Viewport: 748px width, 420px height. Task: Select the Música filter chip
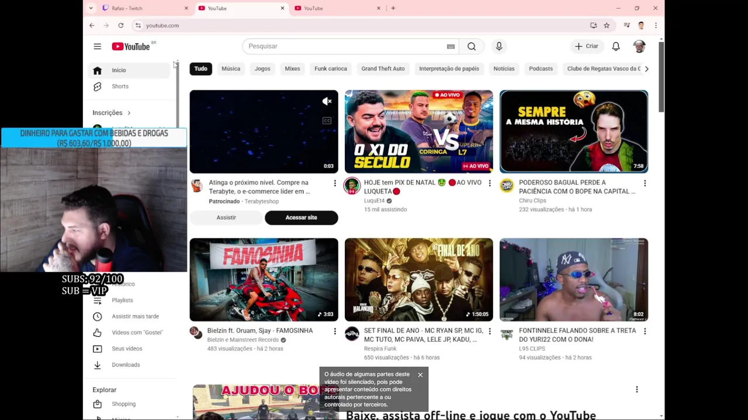click(x=231, y=69)
